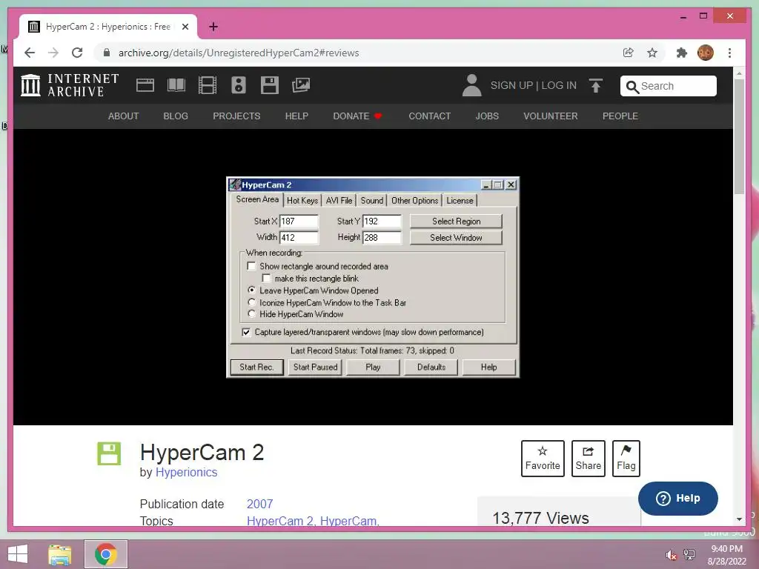The height and width of the screenshot is (569, 759).
Task: Click the user avatar silhouette icon
Action: (471, 85)
